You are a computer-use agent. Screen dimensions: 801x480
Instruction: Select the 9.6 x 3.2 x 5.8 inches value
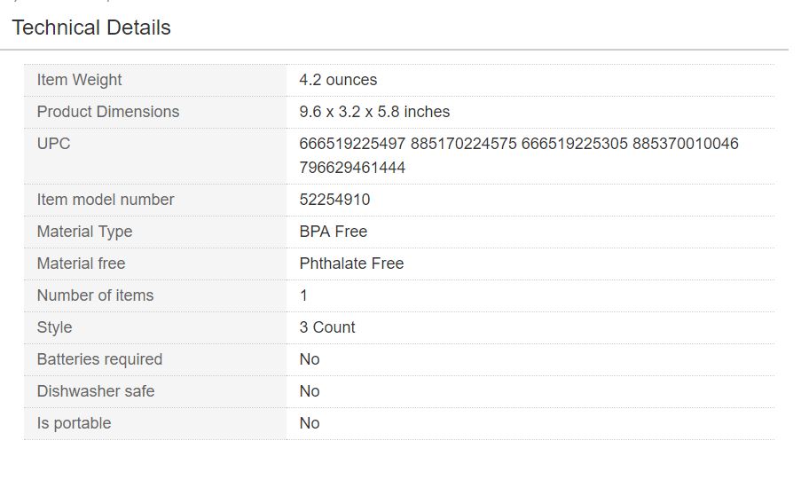click(374, 112)
